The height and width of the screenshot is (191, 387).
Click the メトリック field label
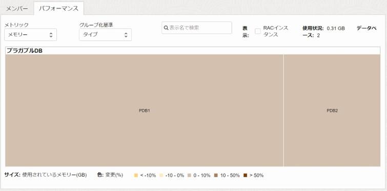coord(16,25)
